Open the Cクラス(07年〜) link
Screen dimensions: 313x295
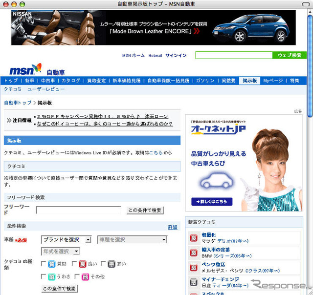click(262, 271)
